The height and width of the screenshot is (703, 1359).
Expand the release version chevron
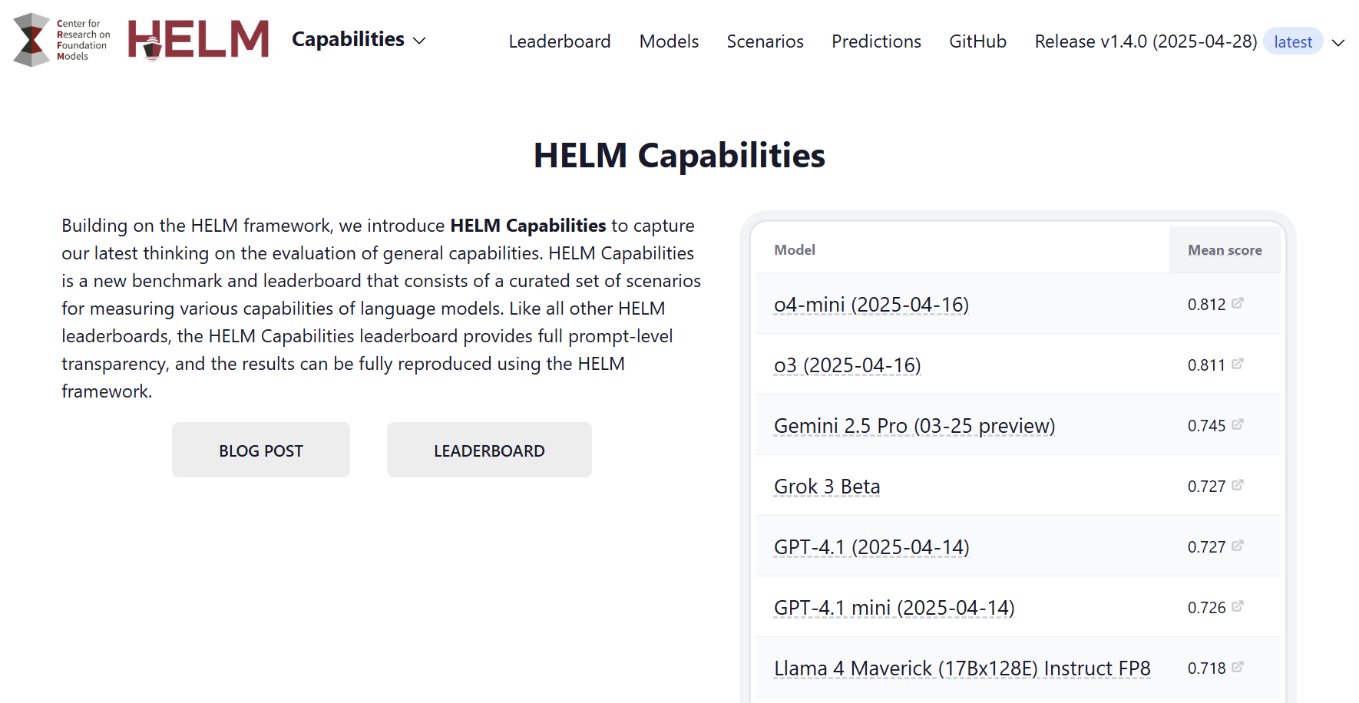(x=1338, y=42)
